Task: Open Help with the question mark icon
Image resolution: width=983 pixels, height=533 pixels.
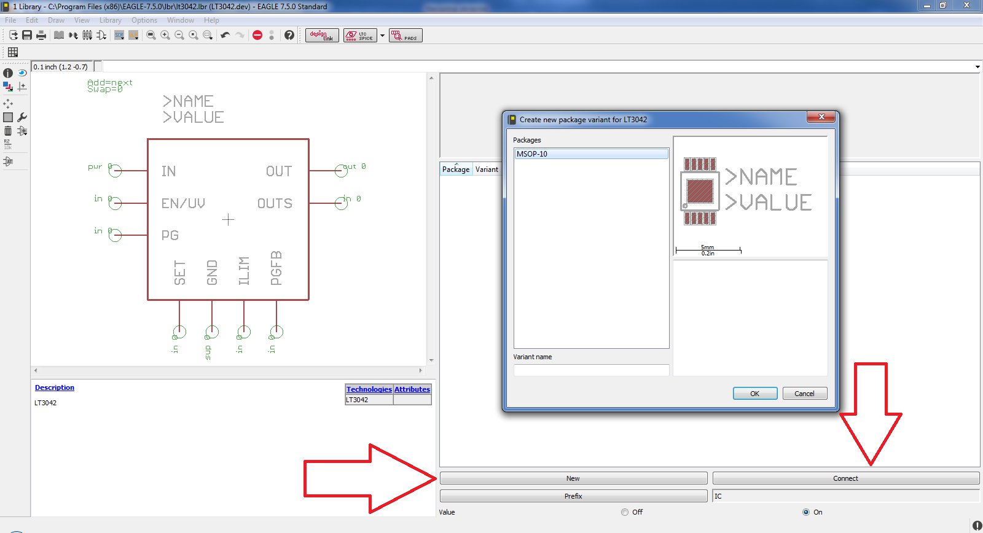Action: tap(289, 35)
